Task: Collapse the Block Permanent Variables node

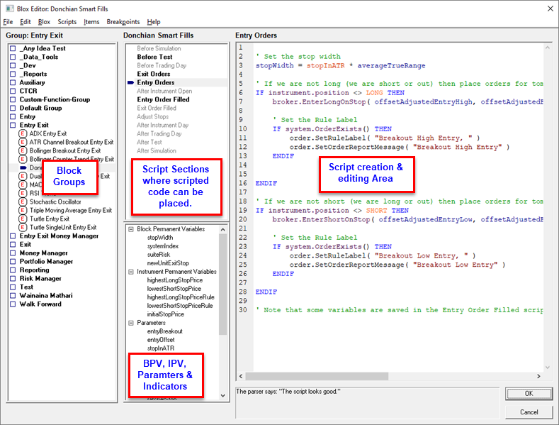Action: pos(130,229)
